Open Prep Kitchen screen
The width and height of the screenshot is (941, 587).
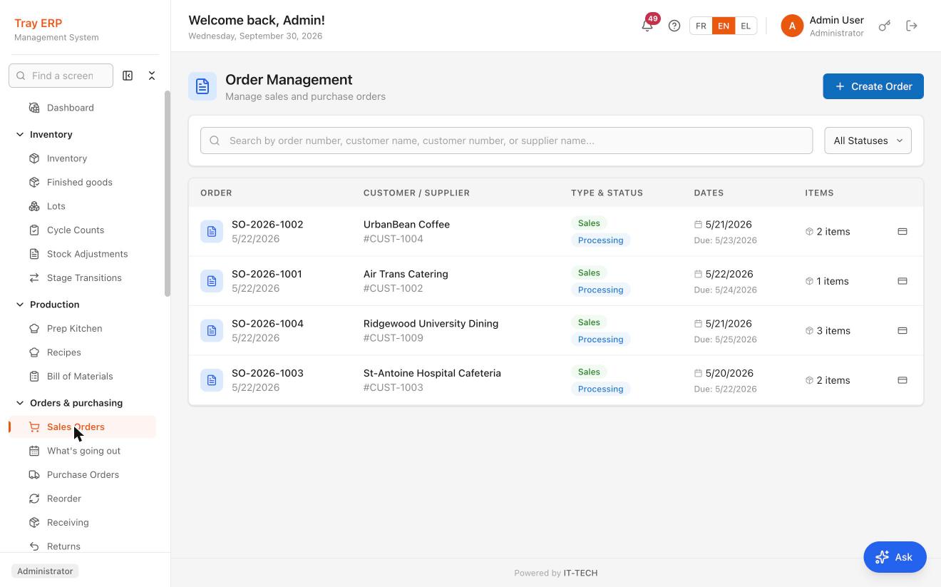(x=74, y=328)
